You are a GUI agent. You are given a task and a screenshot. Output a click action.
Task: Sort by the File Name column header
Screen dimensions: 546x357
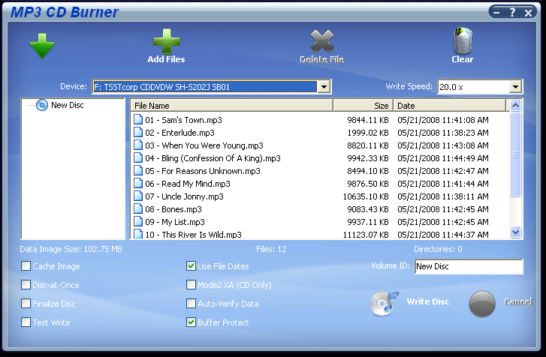coord(231,106)
